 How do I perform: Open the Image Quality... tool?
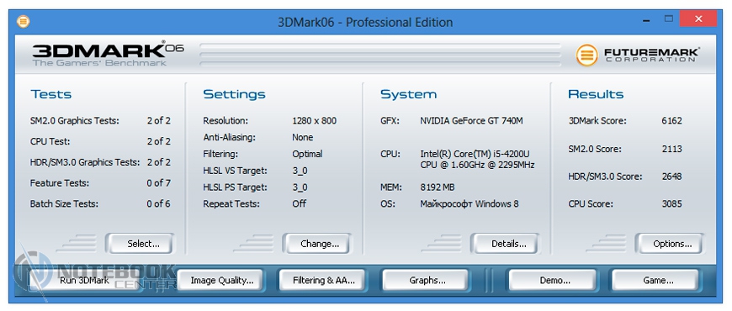222,280
